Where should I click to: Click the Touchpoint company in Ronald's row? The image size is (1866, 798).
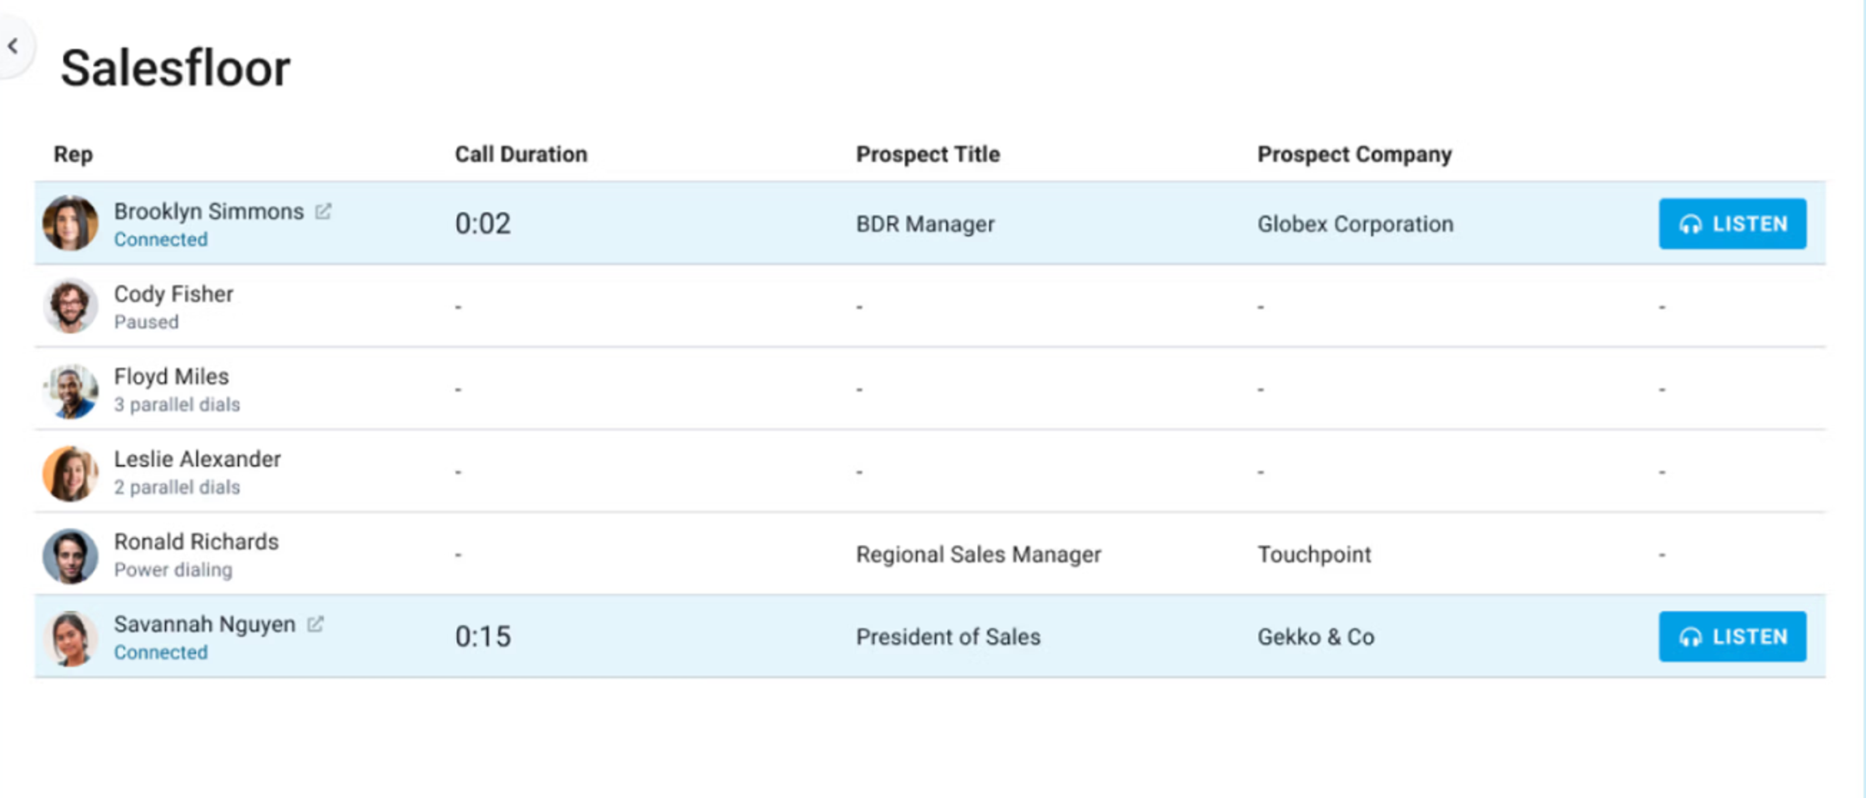click(1314, 555)
